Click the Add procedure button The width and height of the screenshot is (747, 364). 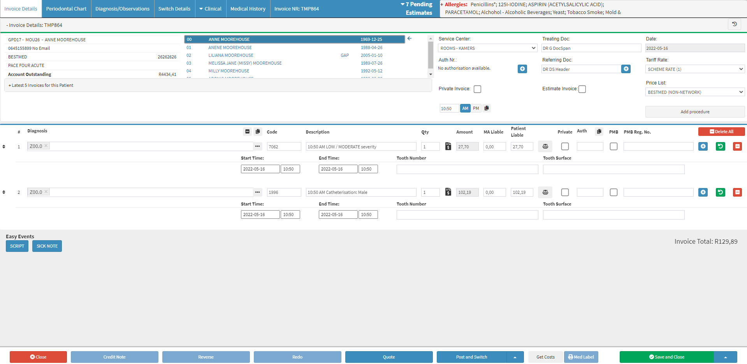tap(694, 112)
